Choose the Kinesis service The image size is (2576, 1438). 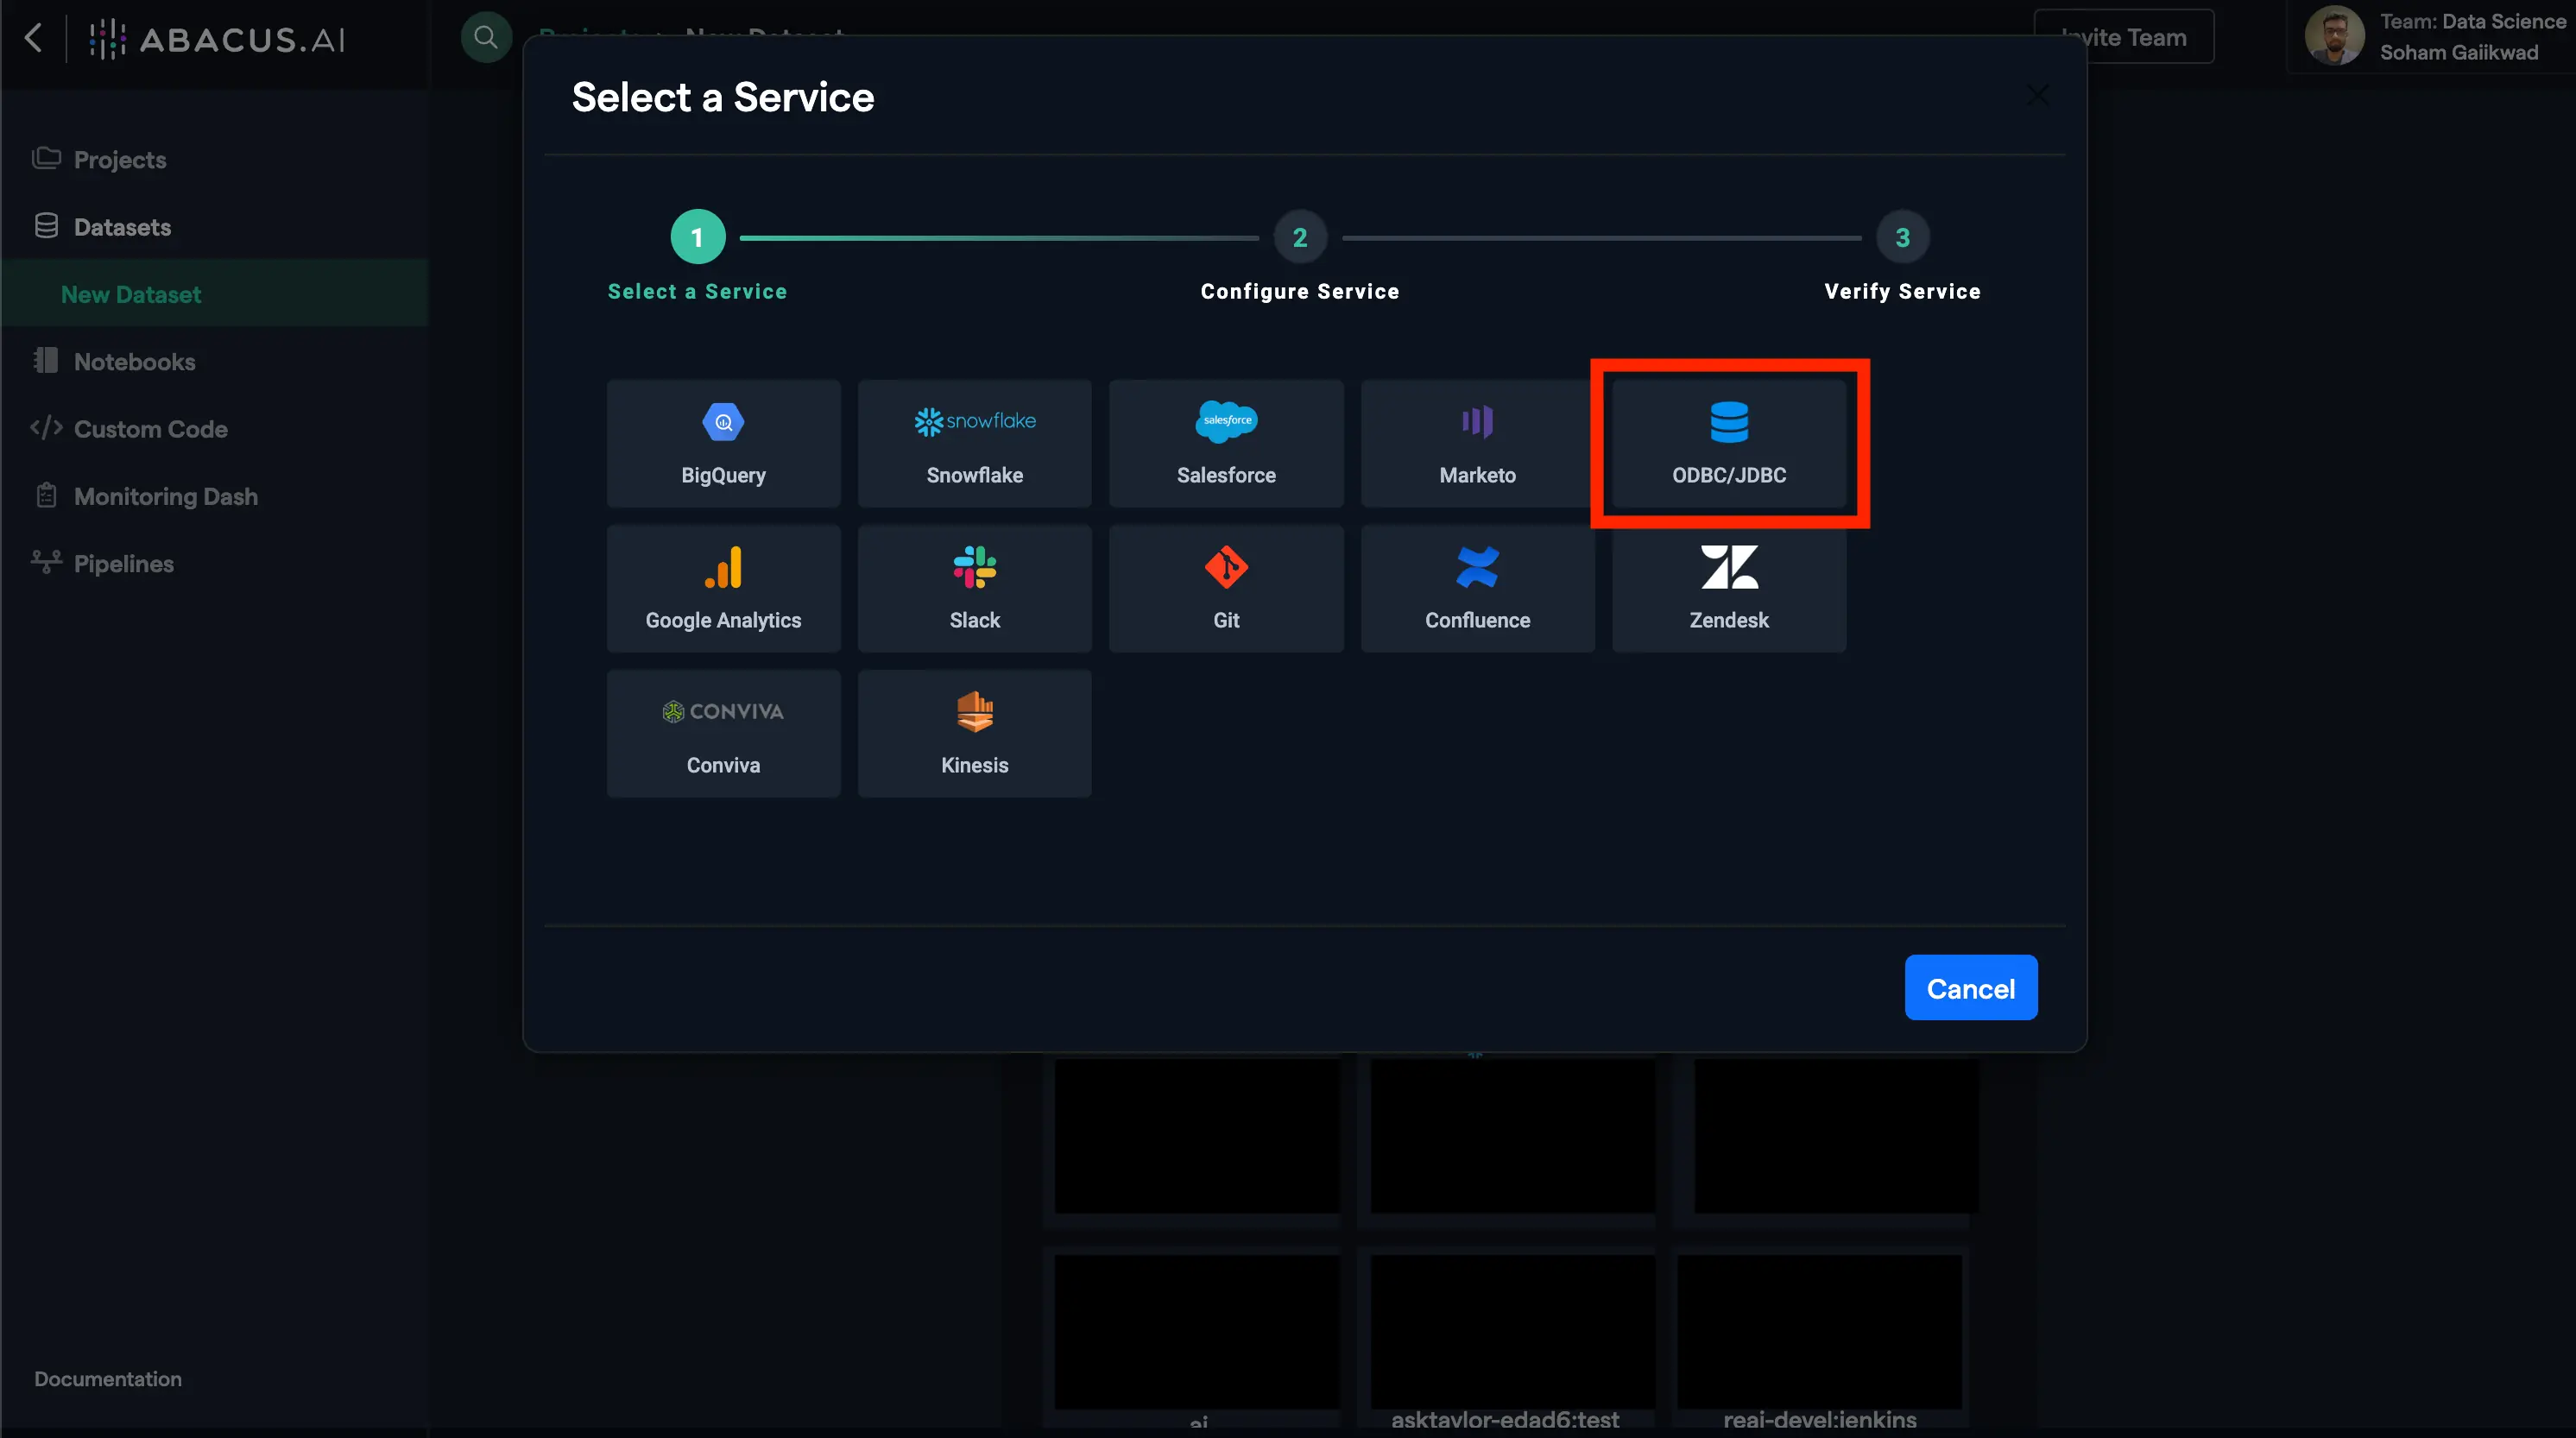click(x=974, y=733)
